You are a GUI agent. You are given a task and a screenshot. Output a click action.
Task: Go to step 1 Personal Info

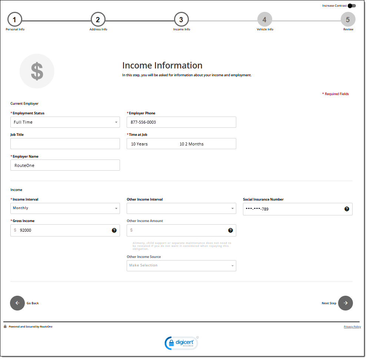(x=15, y=20)
